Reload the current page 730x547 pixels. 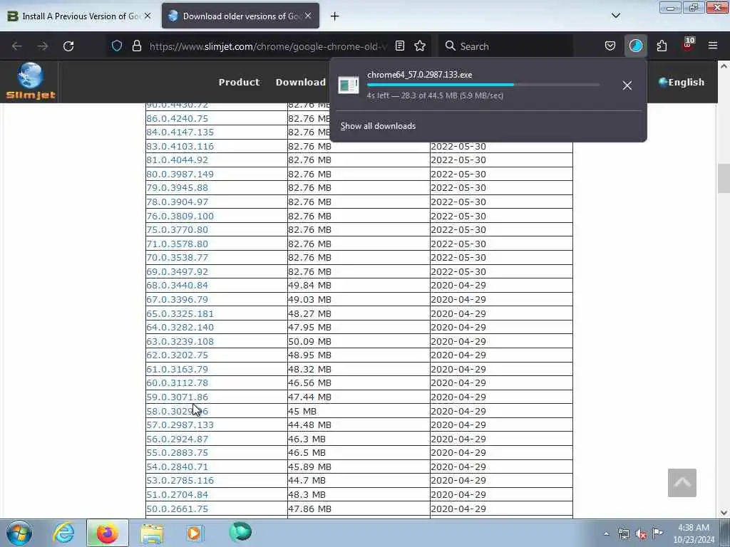pyautogui.click(x=68, y=46)
